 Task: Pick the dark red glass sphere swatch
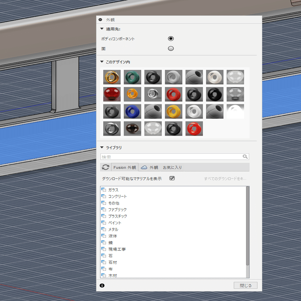click(112, 94)
